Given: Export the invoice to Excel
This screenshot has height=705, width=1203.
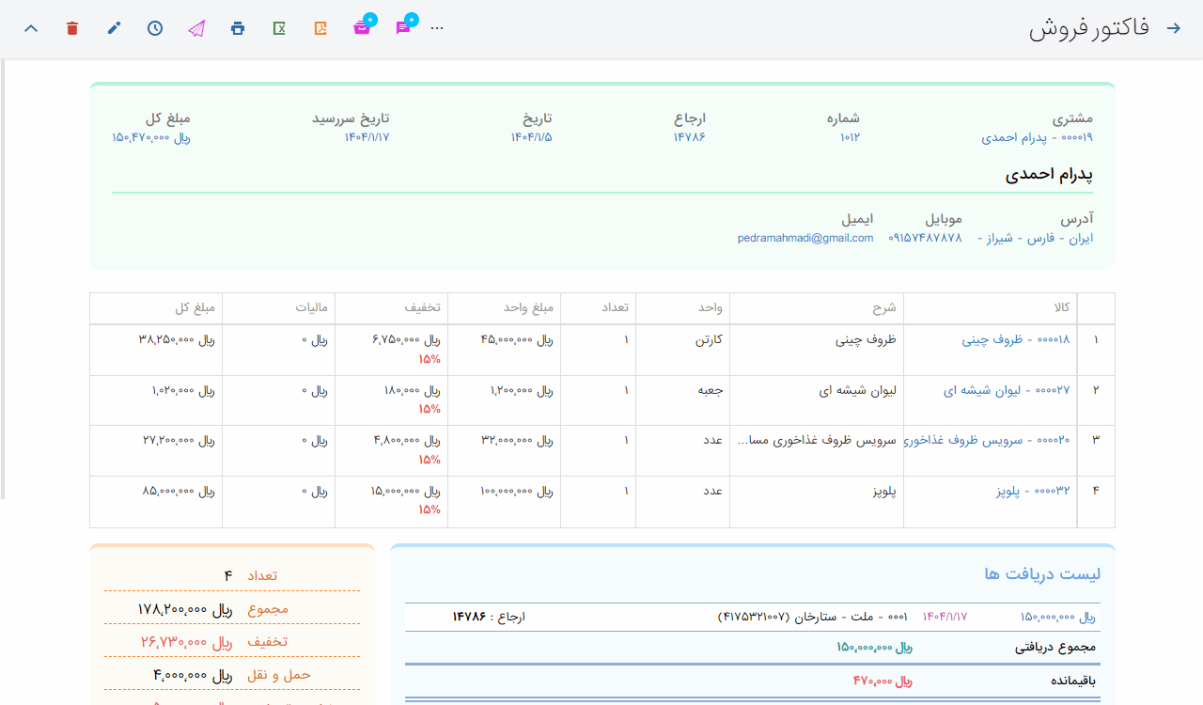Looking at the screenshot, I should click(x=279, y=28).
